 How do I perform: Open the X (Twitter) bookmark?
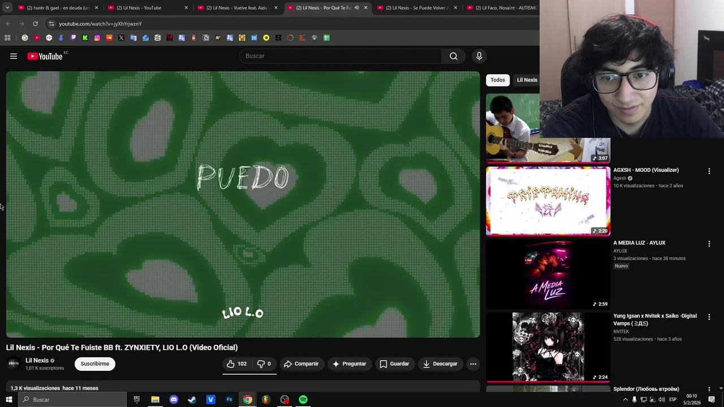tap(121, 38)
